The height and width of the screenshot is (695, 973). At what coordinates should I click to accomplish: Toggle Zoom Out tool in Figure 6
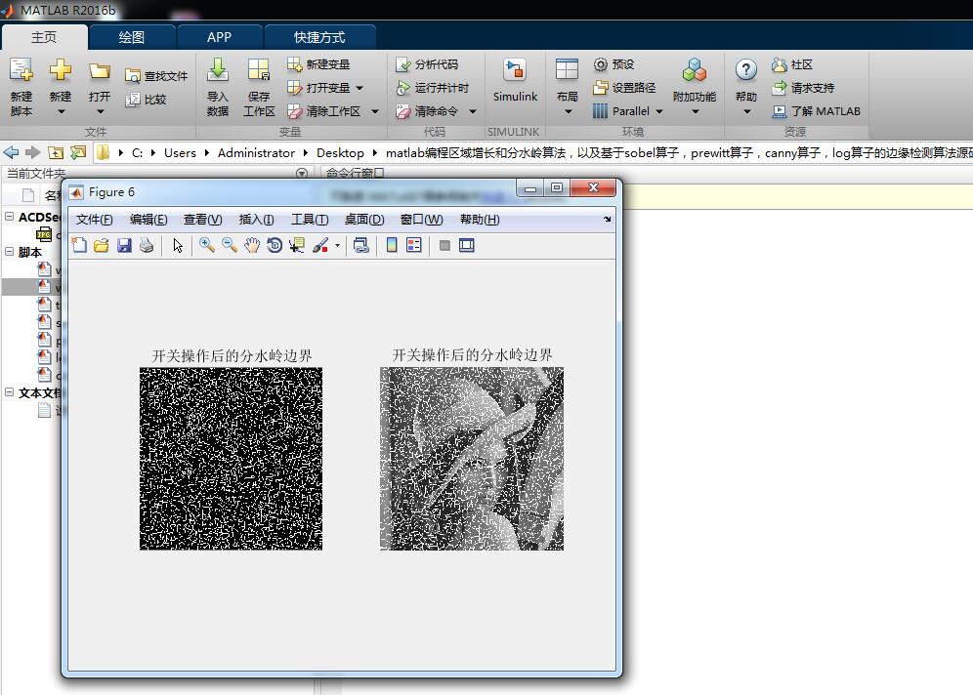[x=230, y=246]
